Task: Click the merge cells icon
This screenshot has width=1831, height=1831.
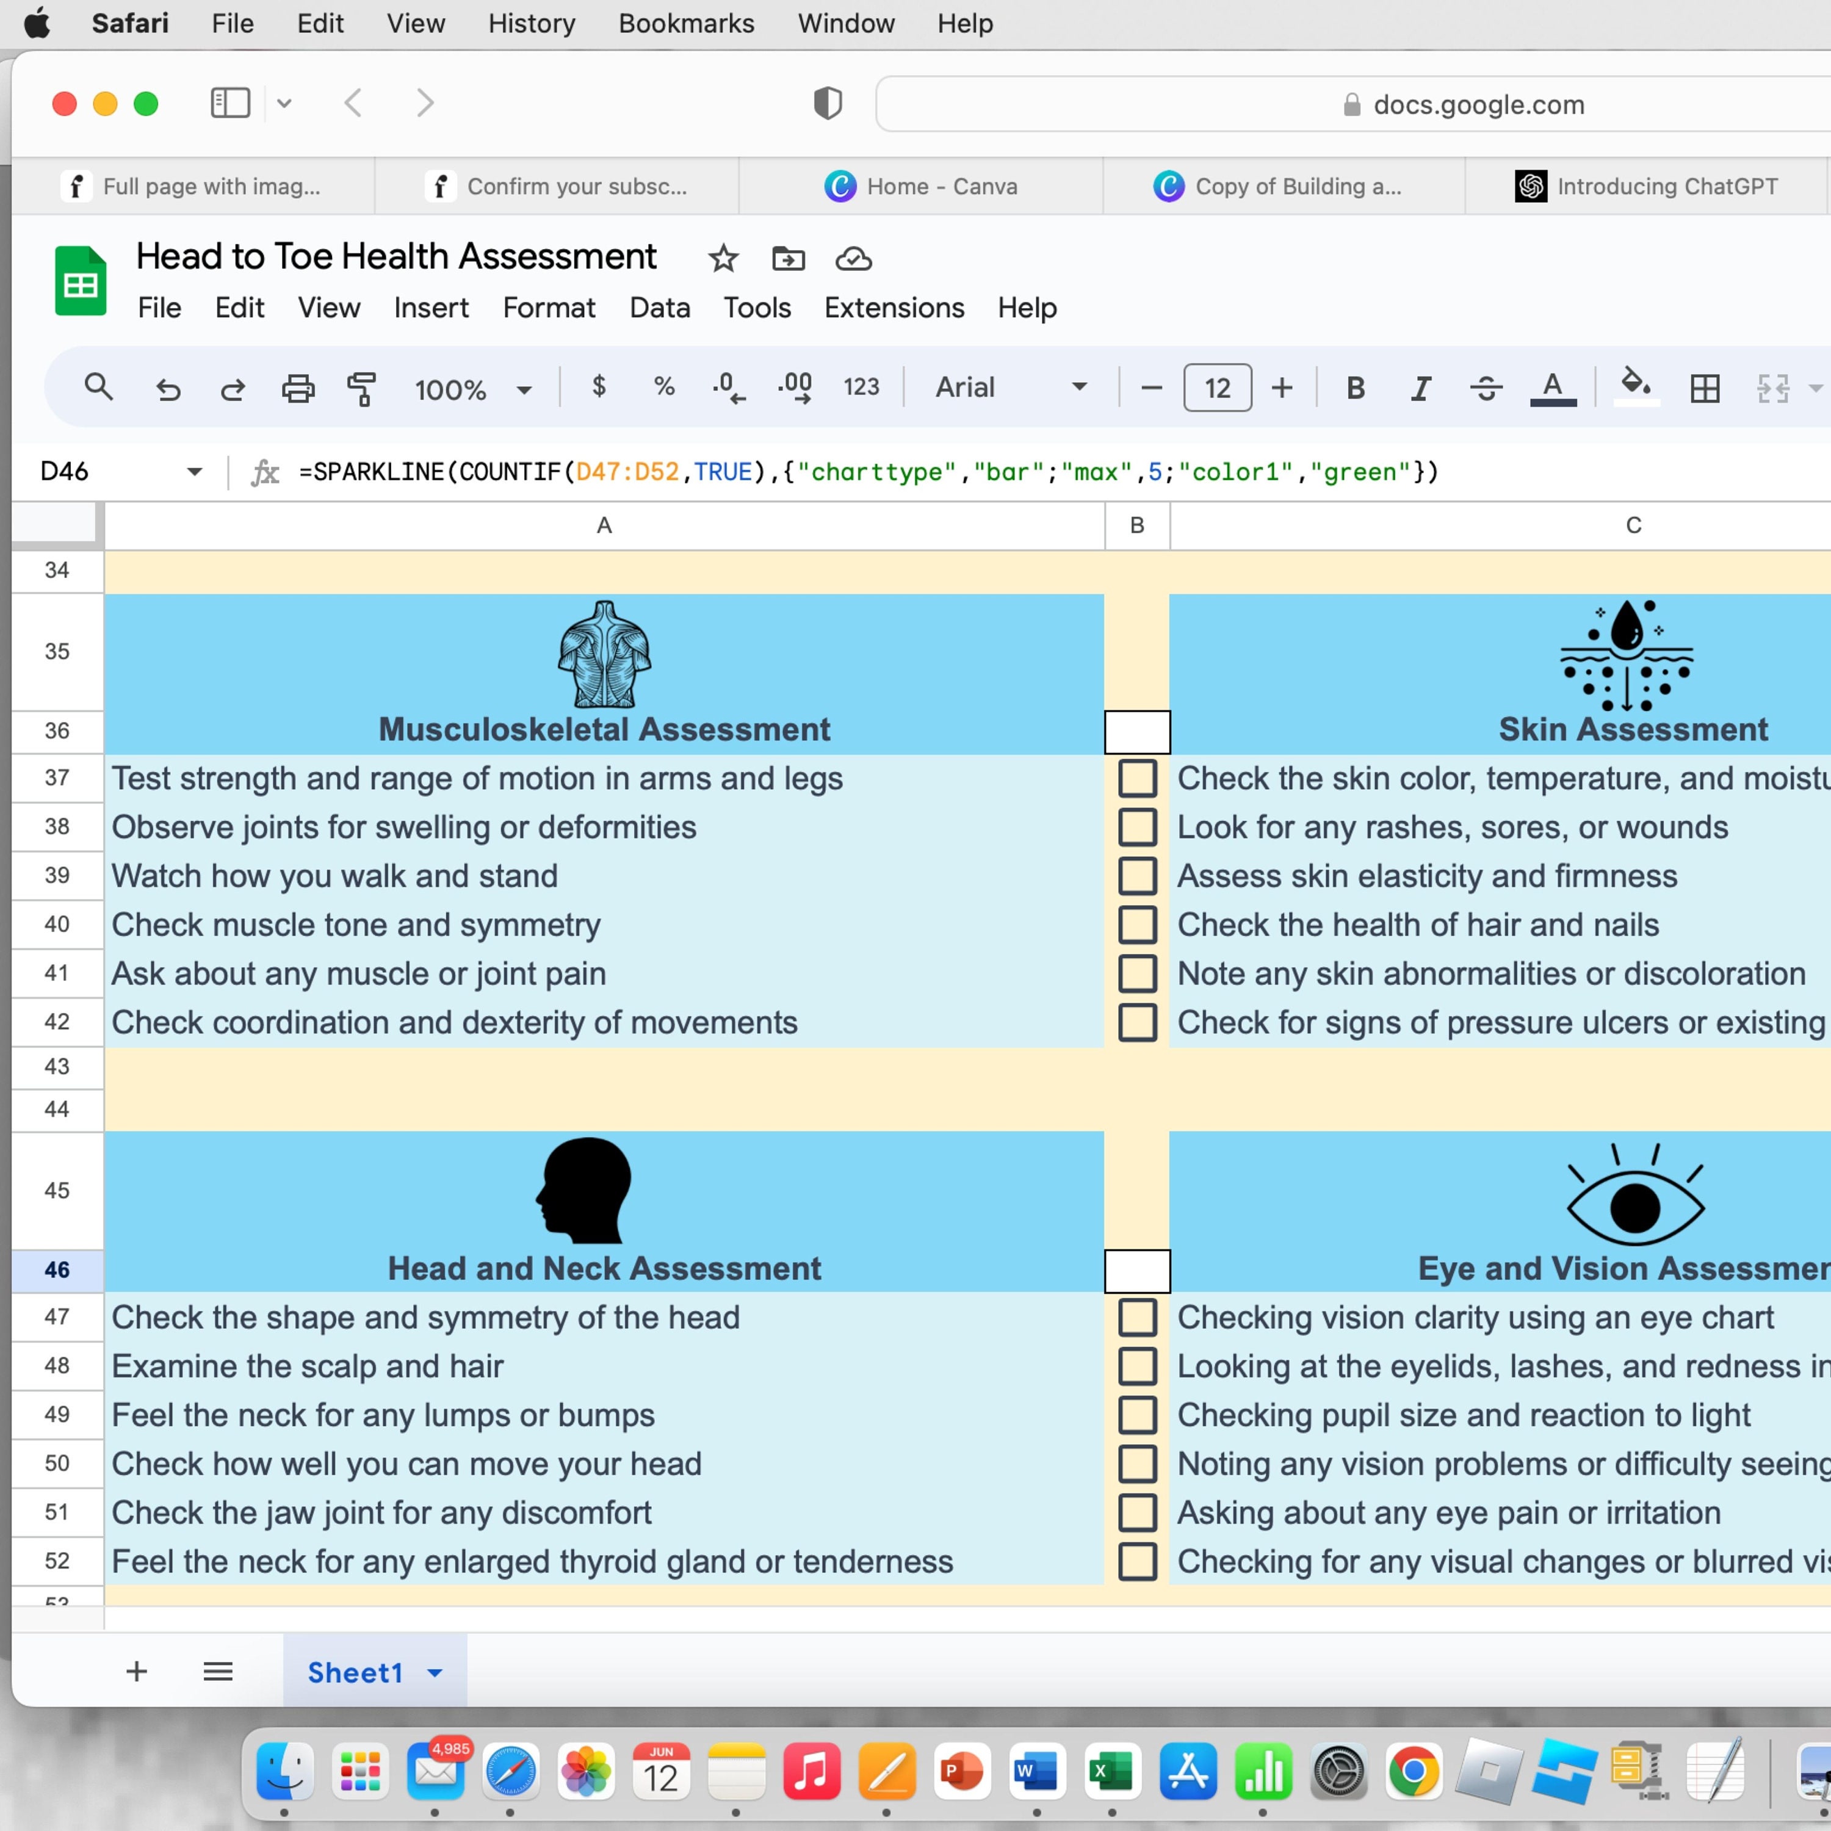Action: pos(1772,388)
